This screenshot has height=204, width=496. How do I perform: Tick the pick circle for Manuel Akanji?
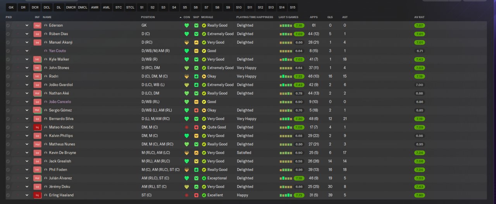click(x=8, y=42)
